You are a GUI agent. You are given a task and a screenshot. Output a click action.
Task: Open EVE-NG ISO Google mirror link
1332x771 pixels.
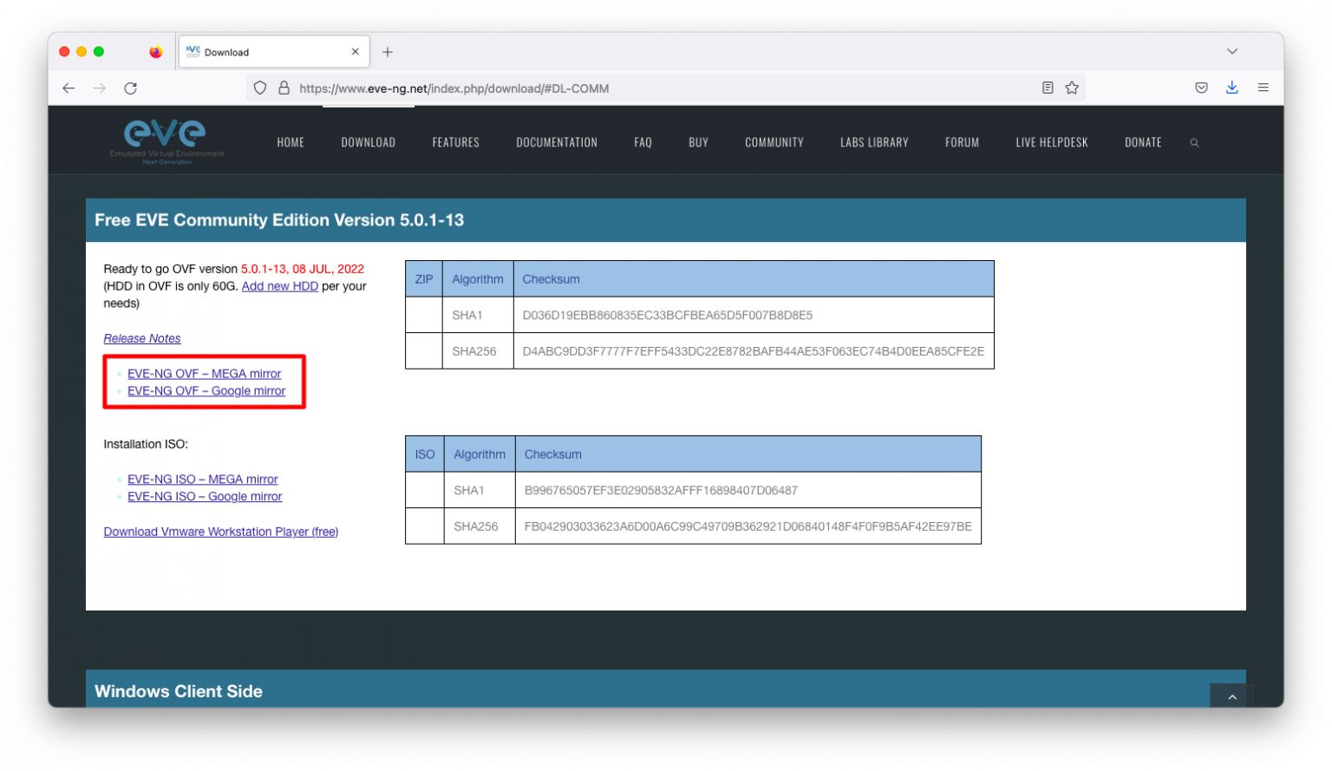point(205,497)
